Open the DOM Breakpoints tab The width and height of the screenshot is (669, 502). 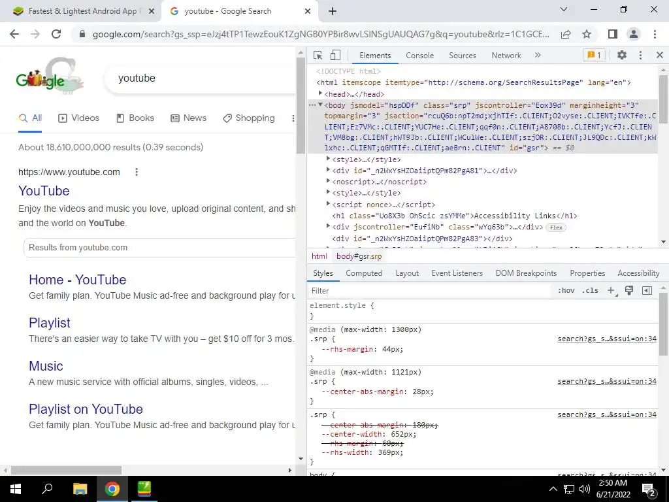(526, 273)
